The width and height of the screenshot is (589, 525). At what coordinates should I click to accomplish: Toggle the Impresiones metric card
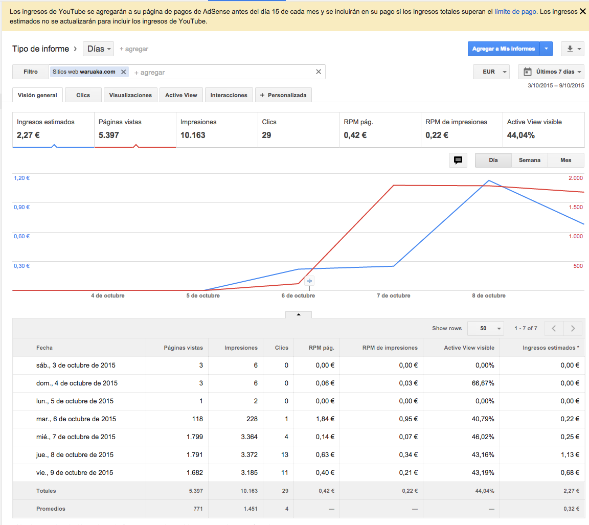tap(217, 129)
